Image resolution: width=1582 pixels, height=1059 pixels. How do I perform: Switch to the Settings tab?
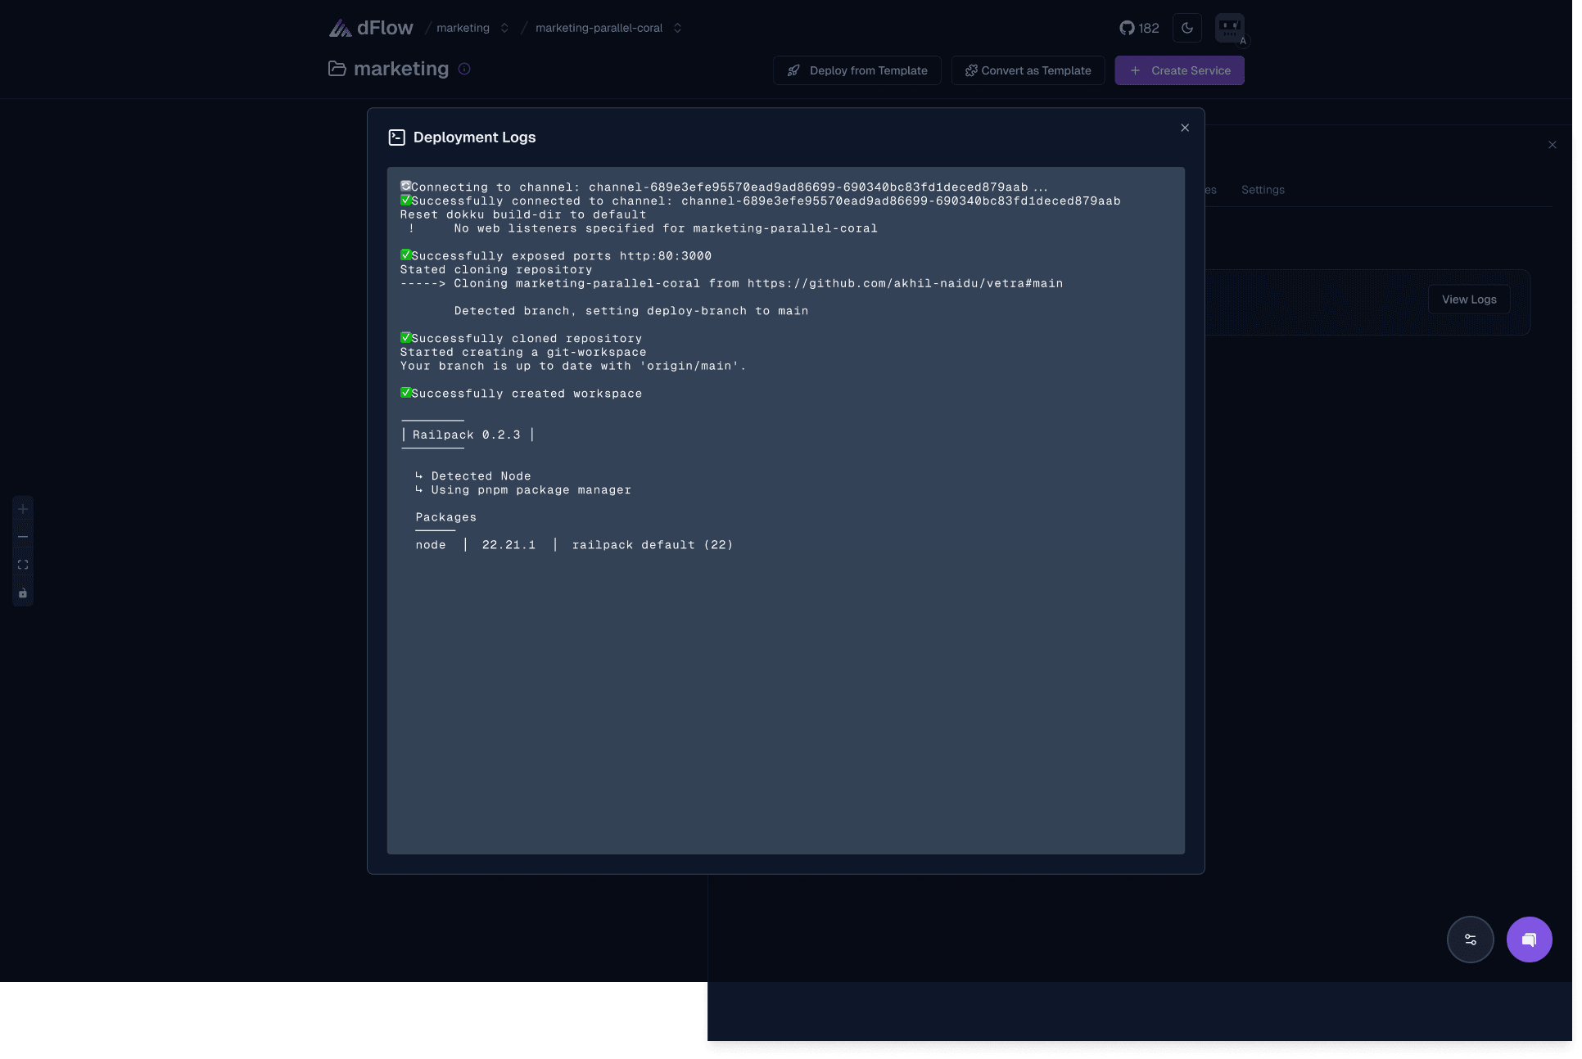coord(1262,189)
